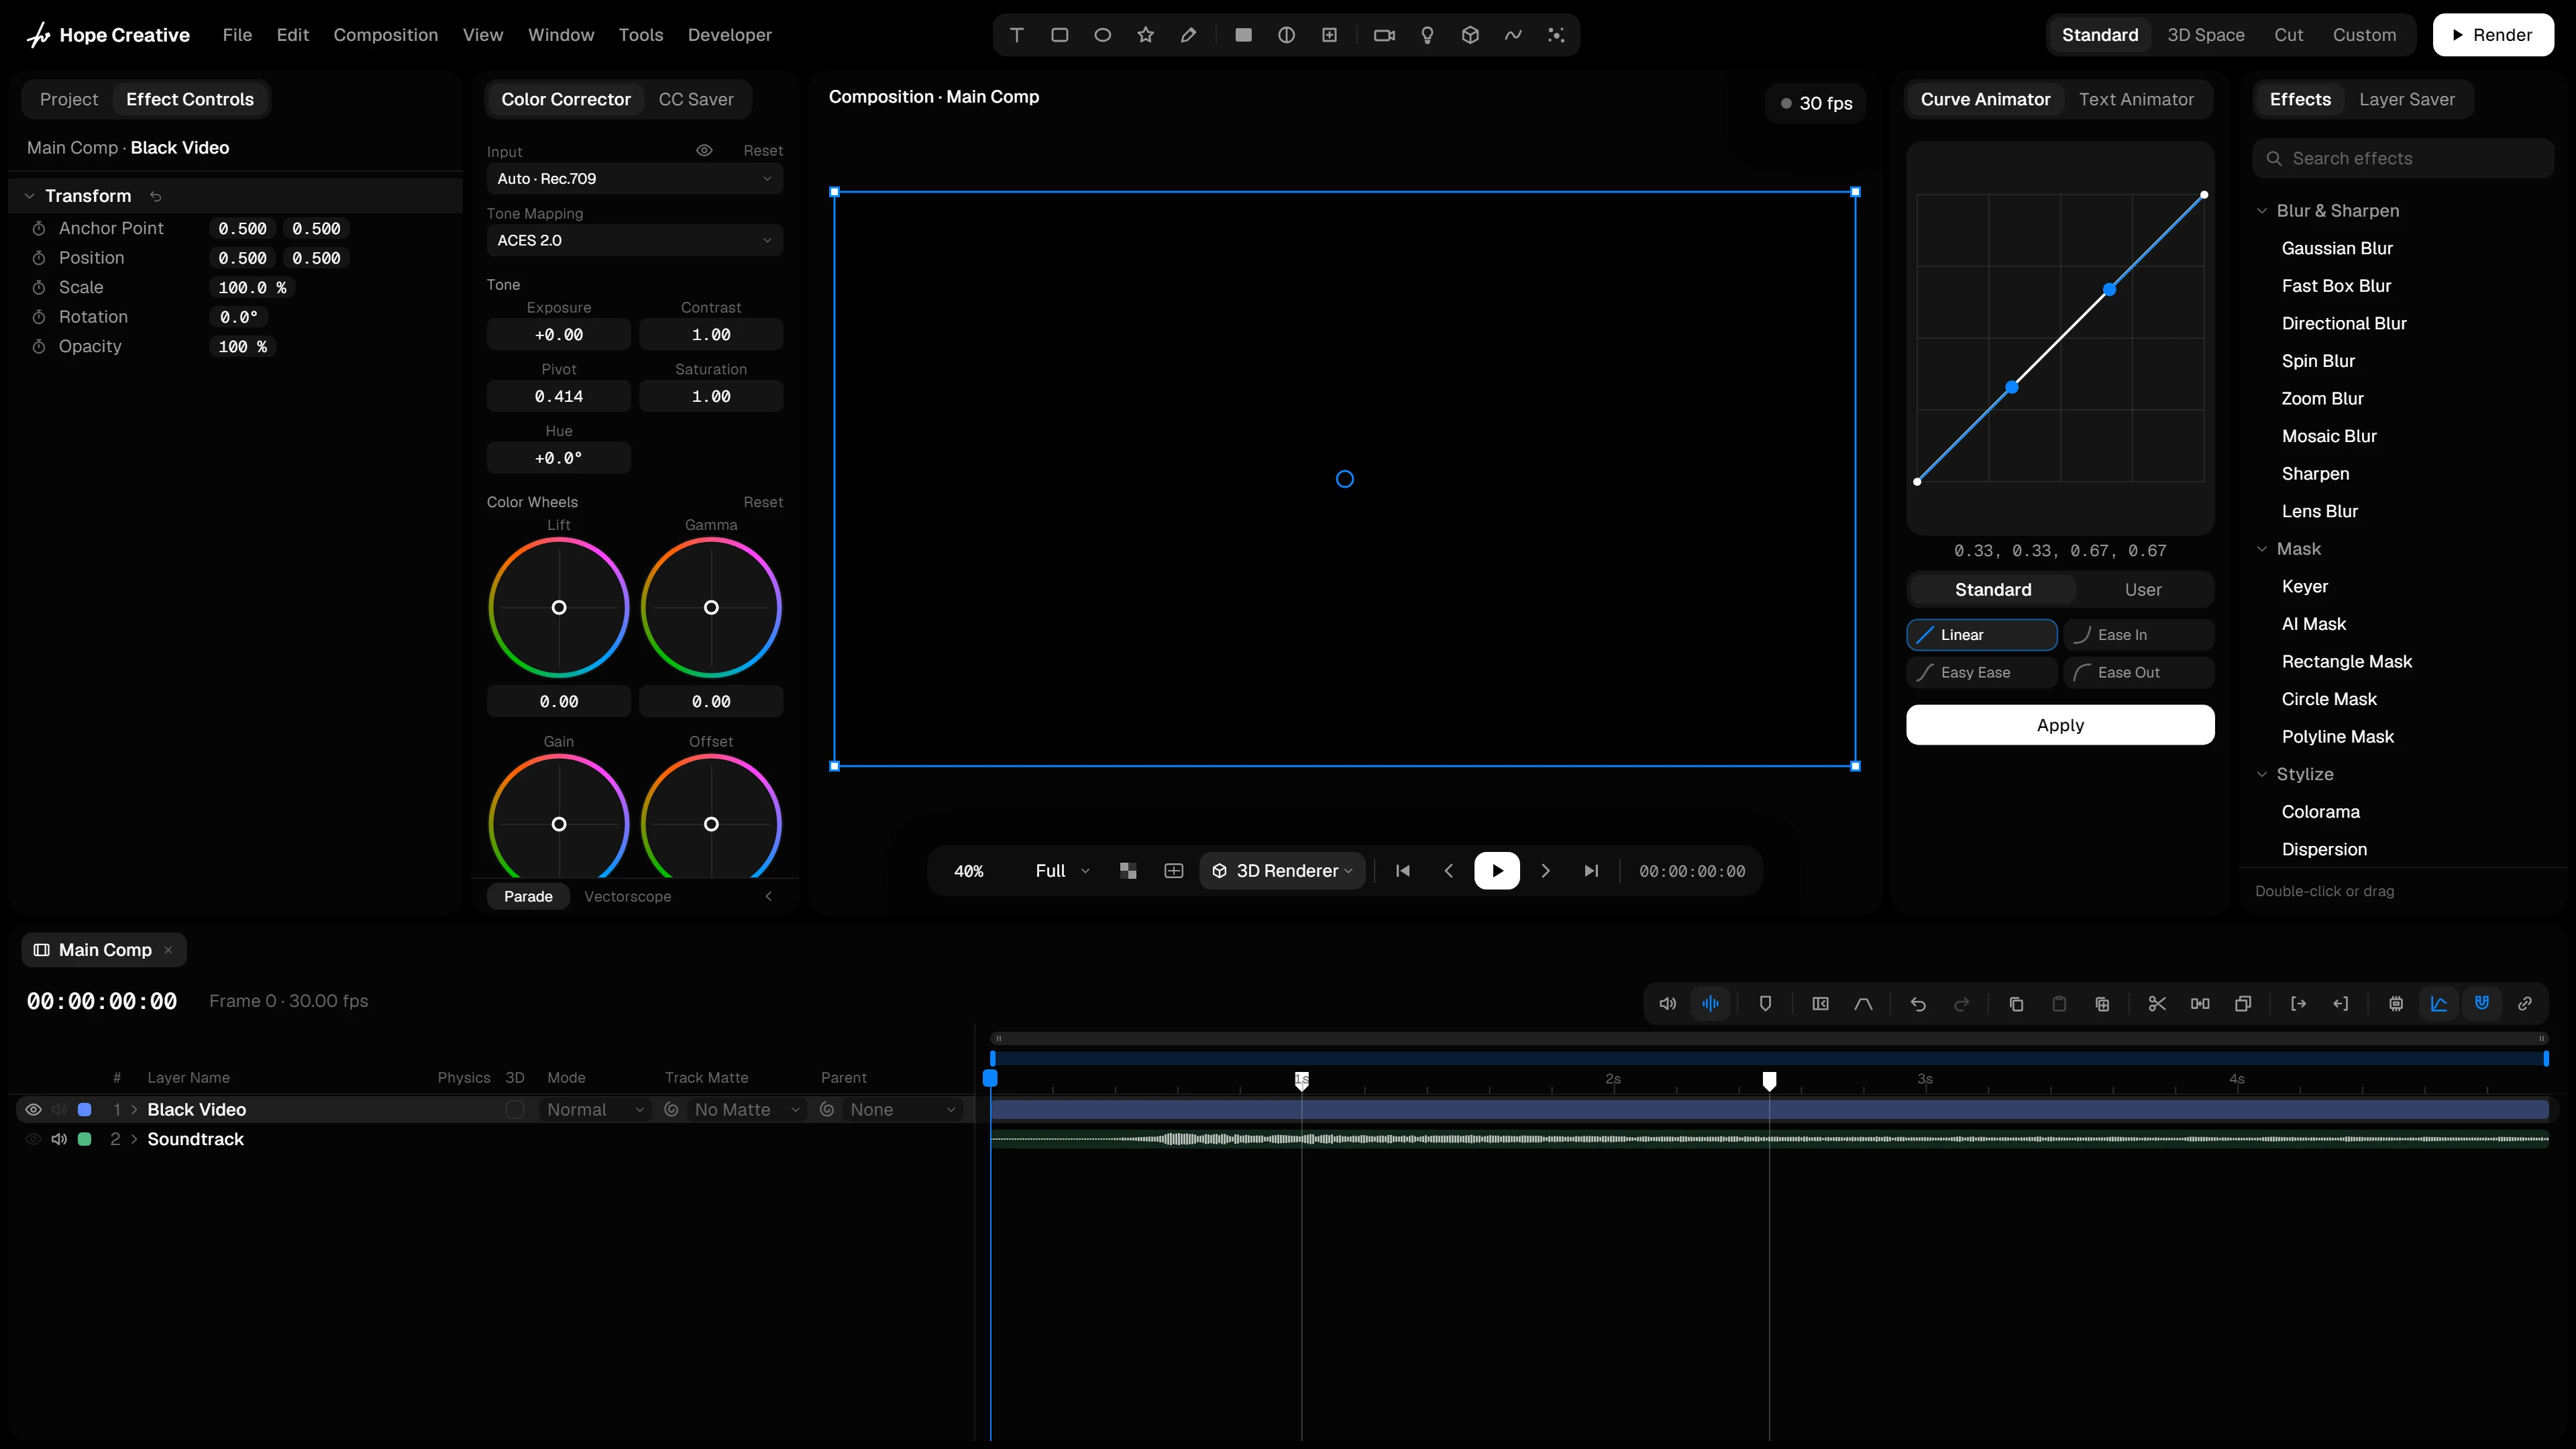Screen dimensions: 2576x1449
Task: Select the Easy Ease curve preset
Action: pos(1981,673)
